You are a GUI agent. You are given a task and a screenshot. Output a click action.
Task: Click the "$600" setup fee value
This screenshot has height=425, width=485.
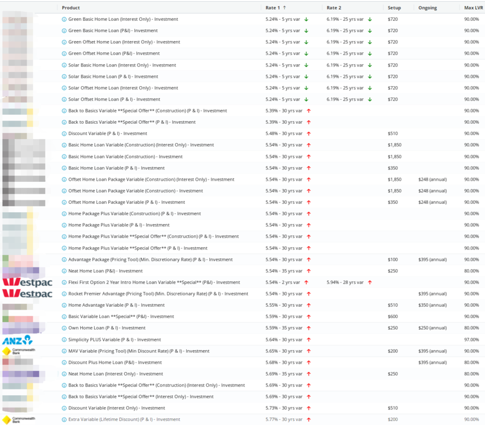point(393,317)
